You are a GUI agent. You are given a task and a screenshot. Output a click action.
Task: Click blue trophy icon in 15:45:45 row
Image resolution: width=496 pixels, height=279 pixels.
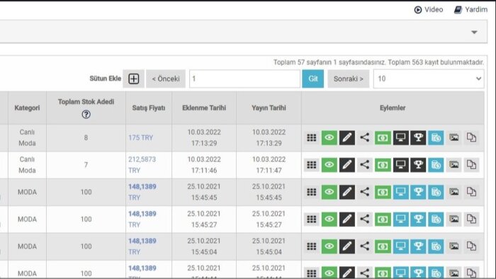[x=419, y=192]
